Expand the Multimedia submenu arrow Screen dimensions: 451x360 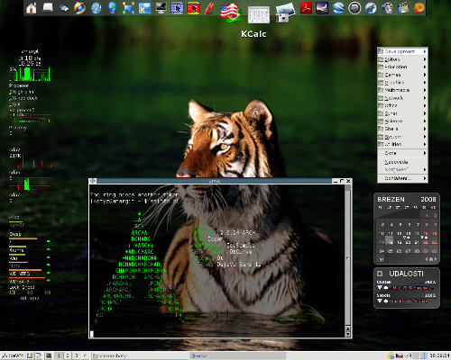(x=425, y=90)
